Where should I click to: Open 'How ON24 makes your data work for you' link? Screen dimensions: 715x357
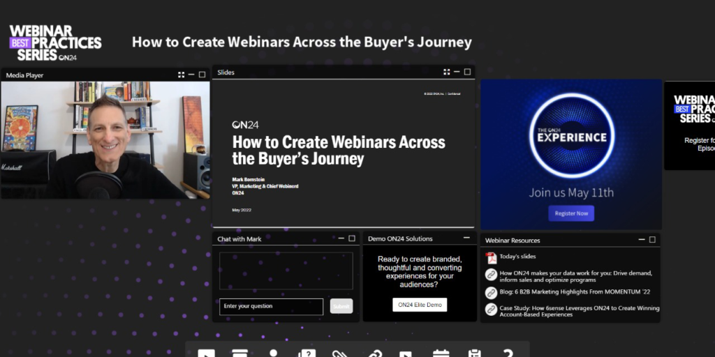click(x=576, y=276)
